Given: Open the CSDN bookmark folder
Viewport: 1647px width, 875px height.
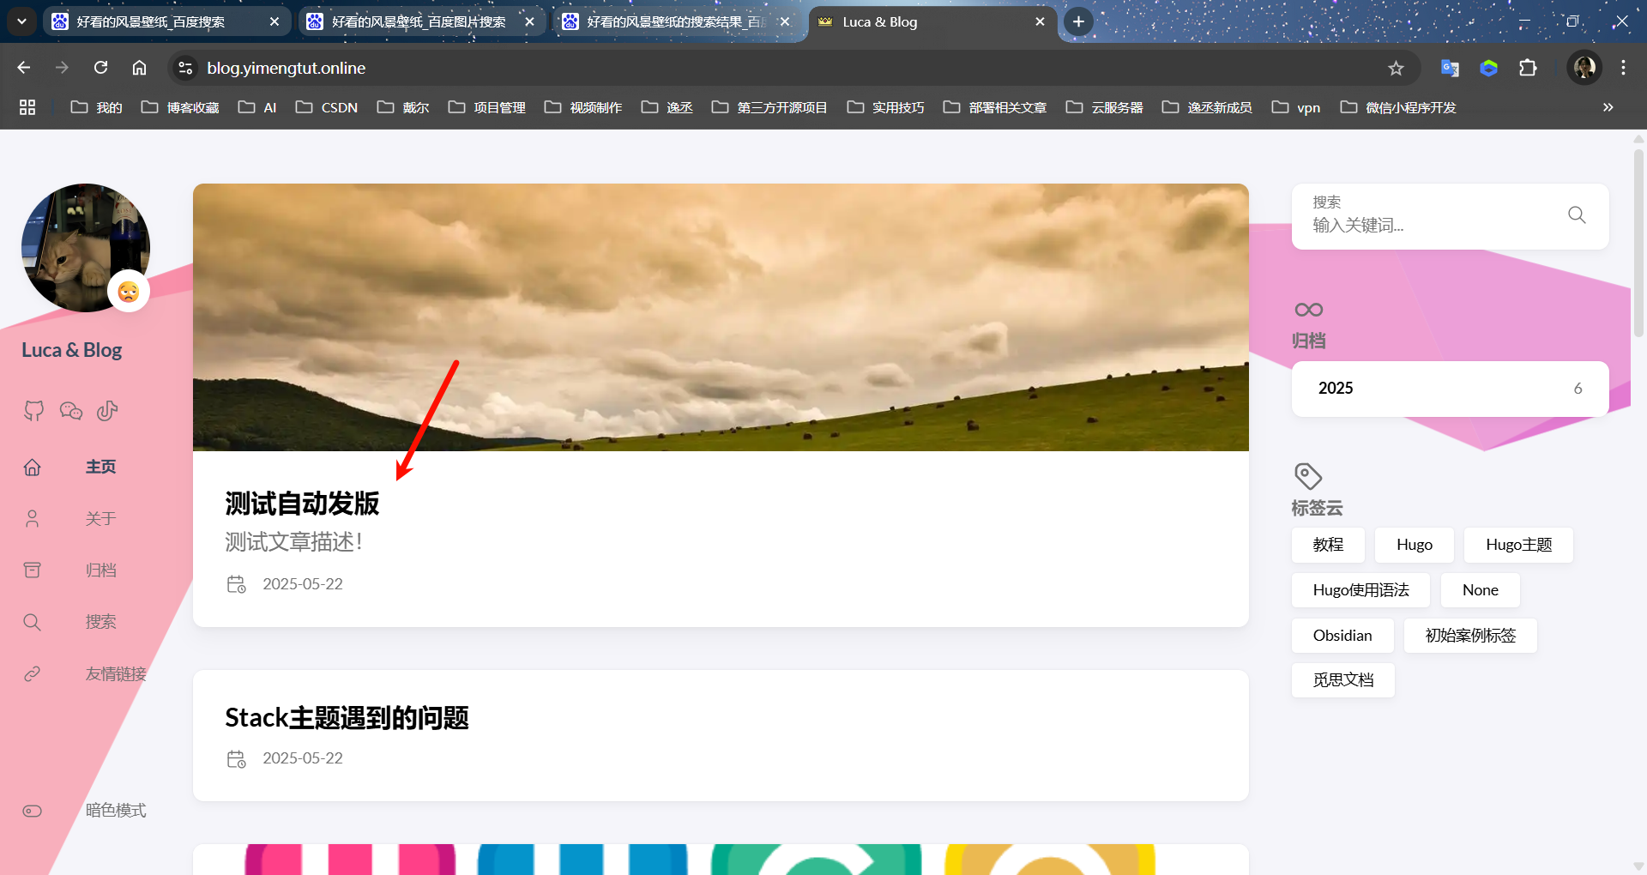Looking at the screenshot, I should coord(327,107).
